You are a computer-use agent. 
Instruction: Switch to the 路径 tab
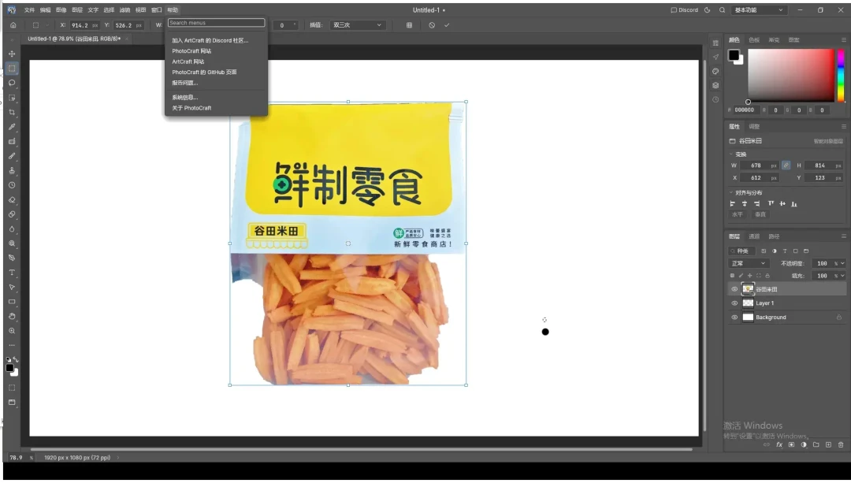click(774, 236)
